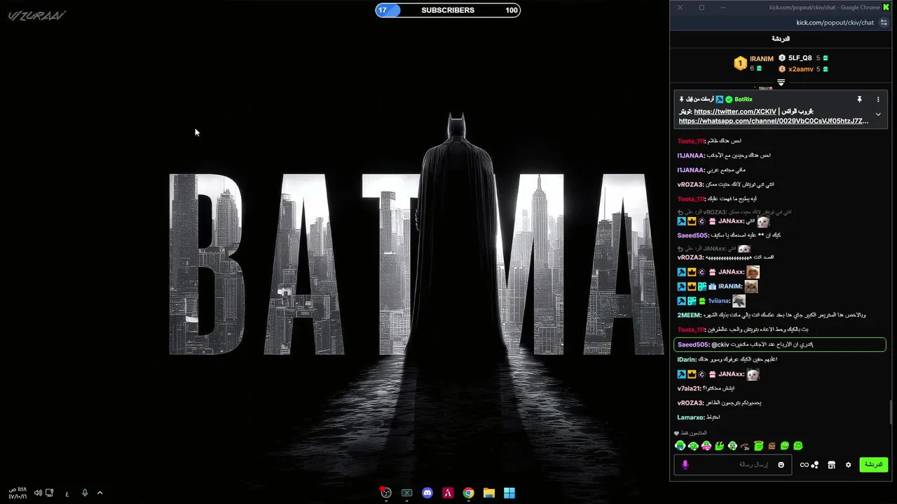Pick the green laughing bubble emote
The height and width of the screenshot is (504, 897).
click(785, 446)
